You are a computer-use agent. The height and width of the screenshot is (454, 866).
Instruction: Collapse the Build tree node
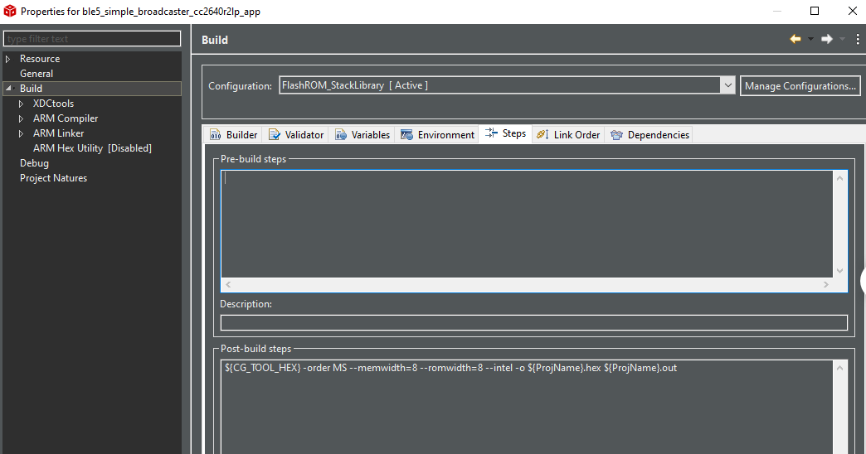point(9,89)
